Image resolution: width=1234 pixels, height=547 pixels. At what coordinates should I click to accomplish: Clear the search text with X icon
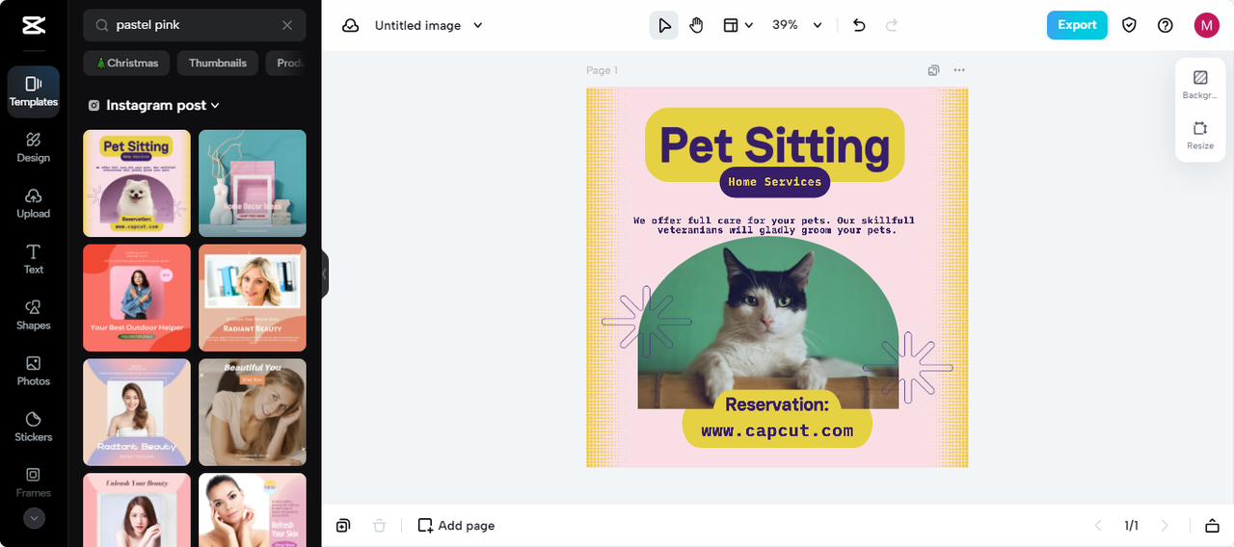pyautogui.click(x=287, y=25)
